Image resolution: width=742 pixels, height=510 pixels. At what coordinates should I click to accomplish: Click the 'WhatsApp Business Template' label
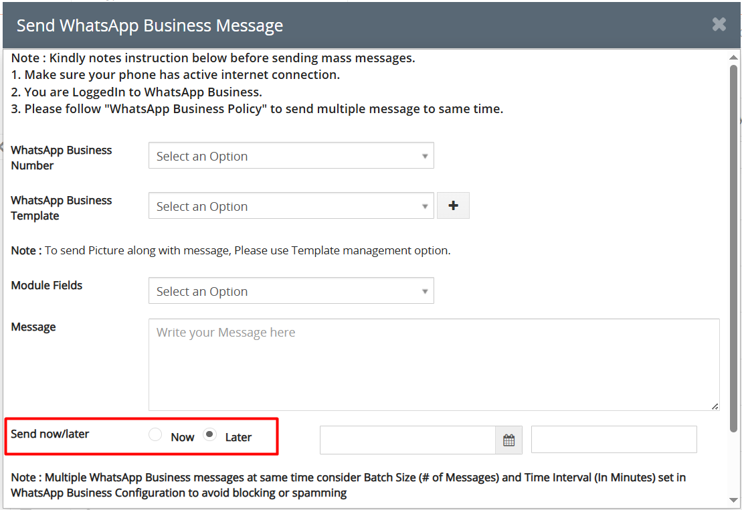62,208
